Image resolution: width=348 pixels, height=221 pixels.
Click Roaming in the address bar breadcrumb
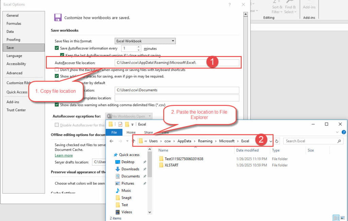tap(205, 141)
